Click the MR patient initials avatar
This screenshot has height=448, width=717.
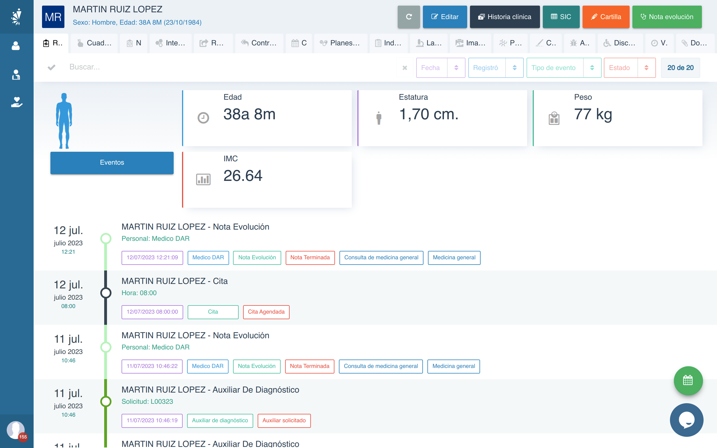(53, 17)
